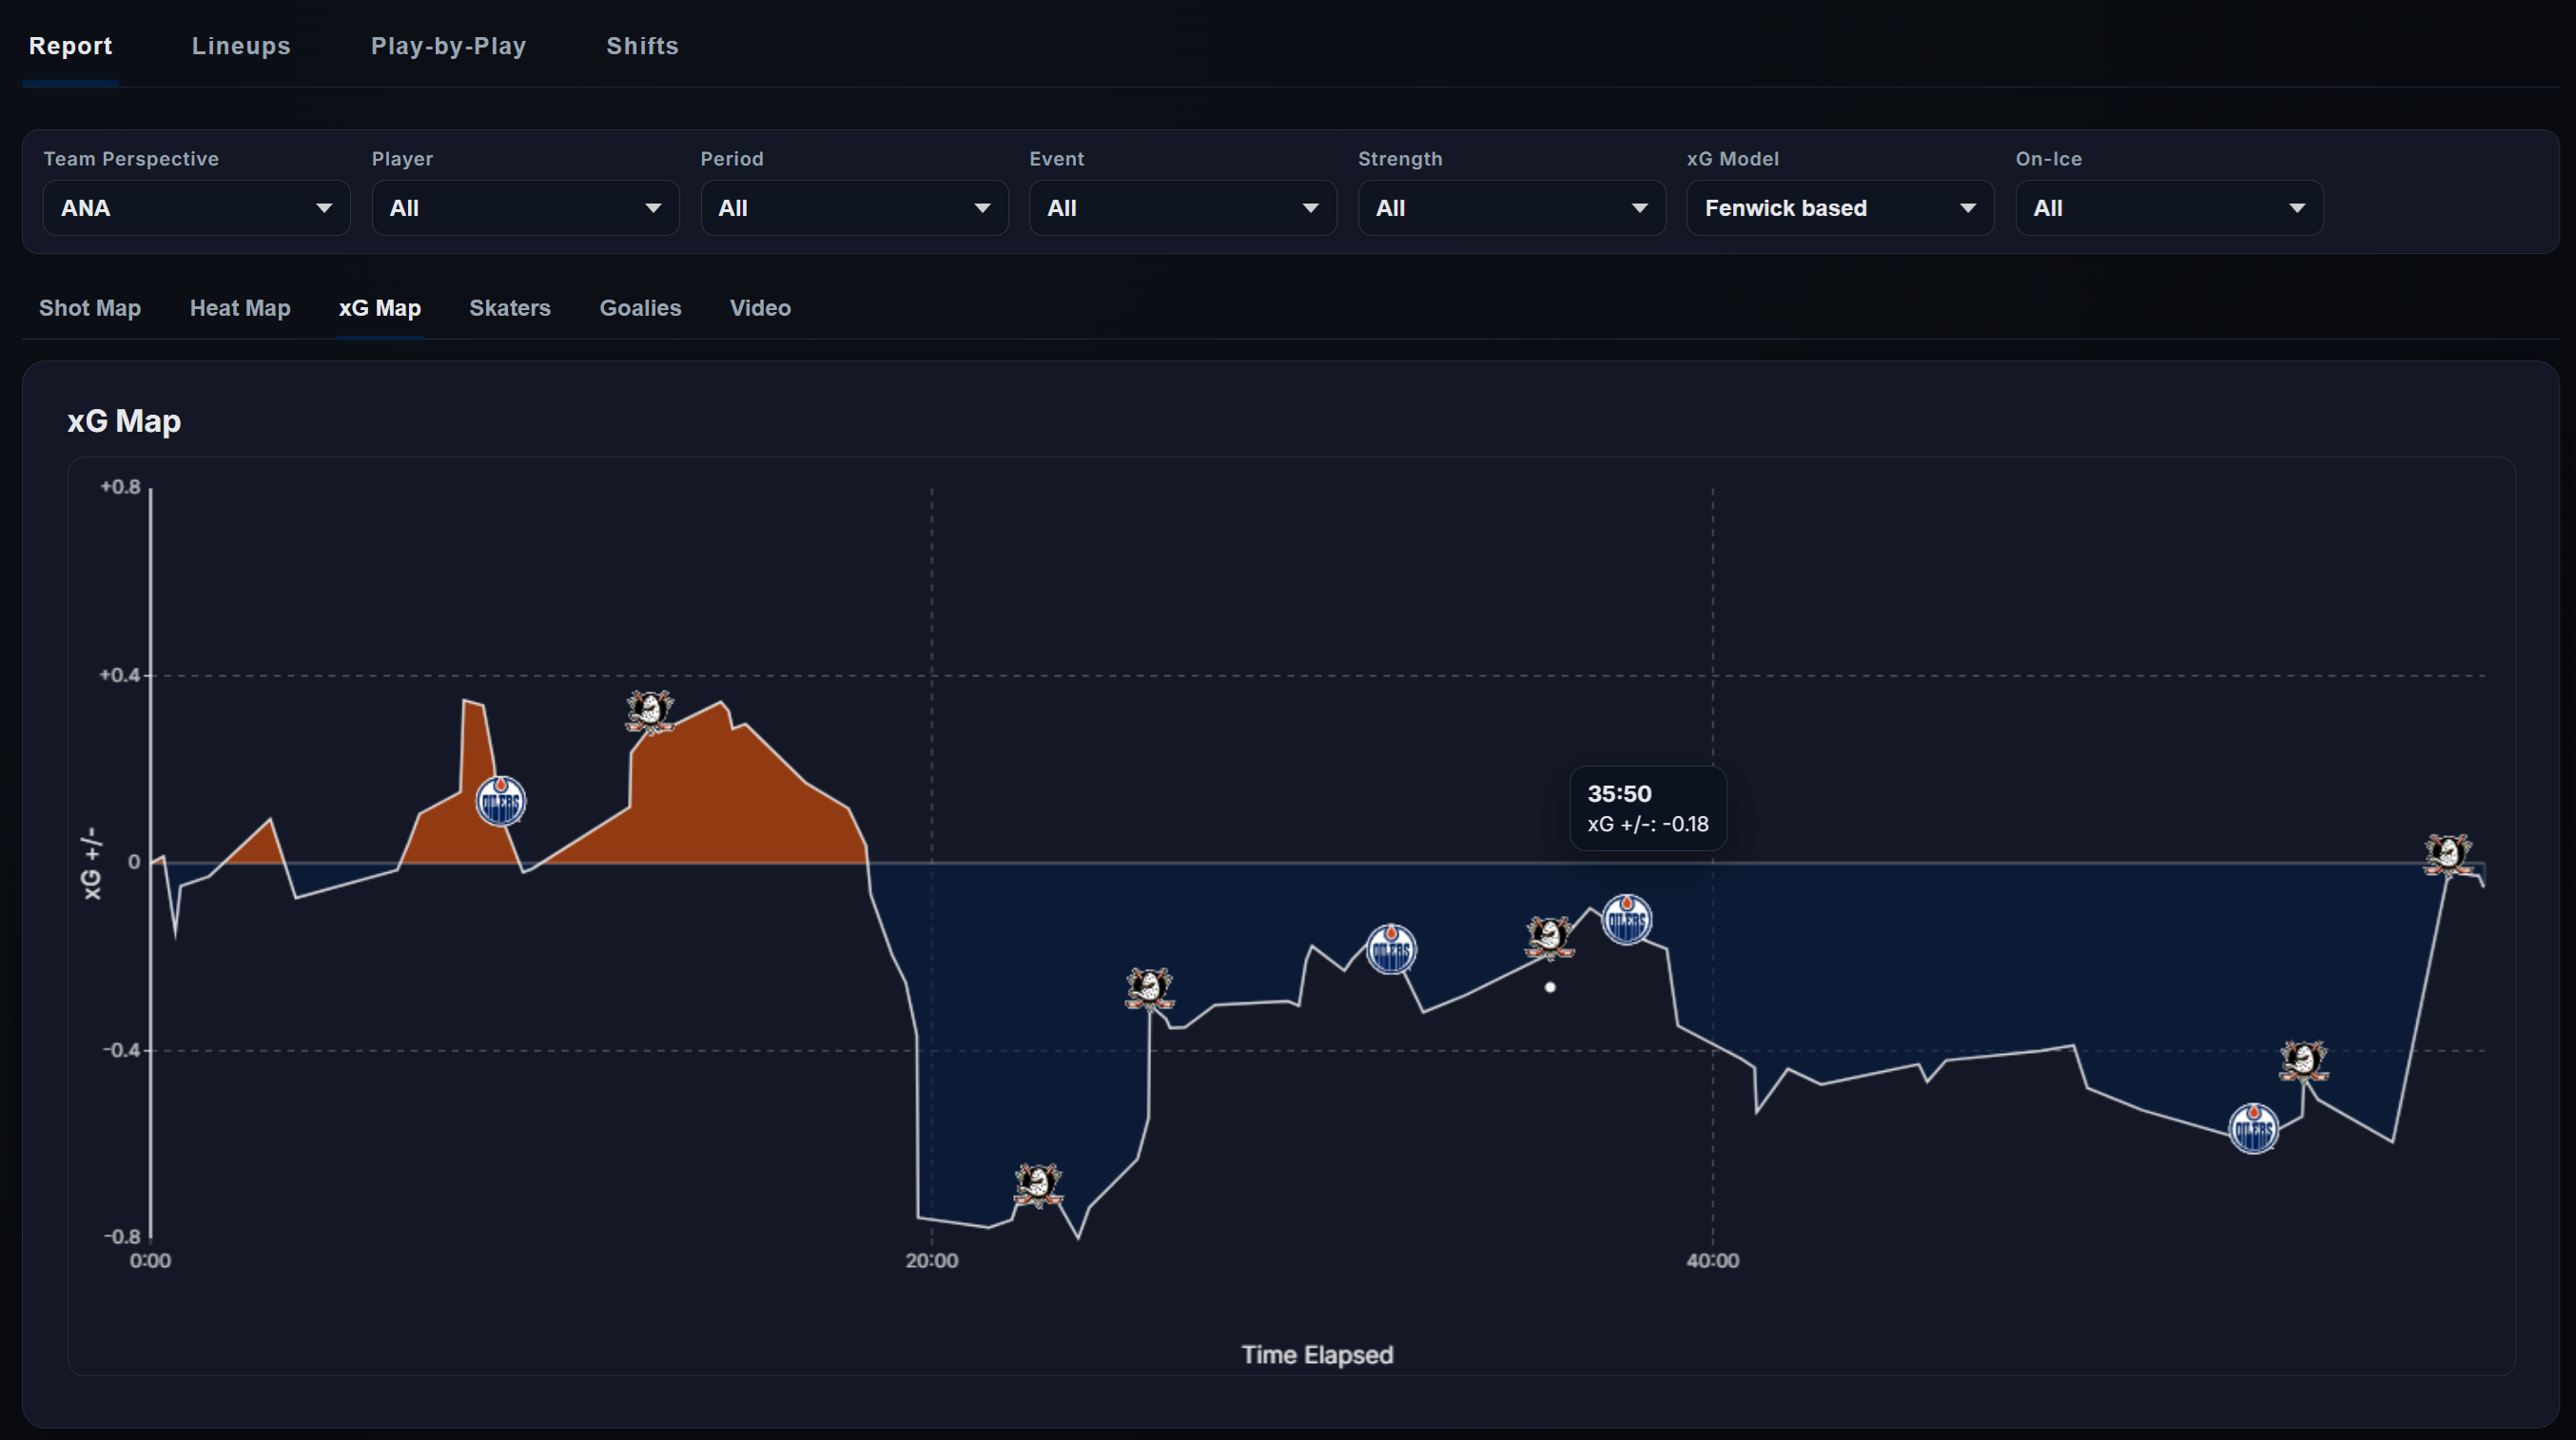The width and height of the screenshot is (2576, 1440).
Task: Expand the On-Ice filter dropdown
Action: [x=2168, y=208]
